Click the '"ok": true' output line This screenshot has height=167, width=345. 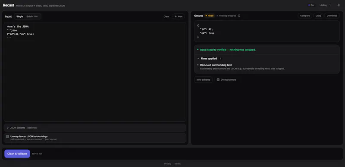coord(207,33)
